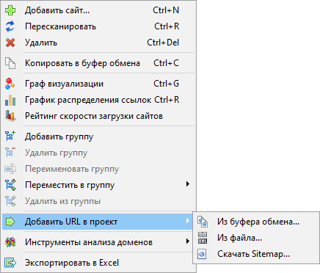320x273 pixels.
Task: Click the bar chart icon for График распределения ссылок
Action: tap(10, 100)
